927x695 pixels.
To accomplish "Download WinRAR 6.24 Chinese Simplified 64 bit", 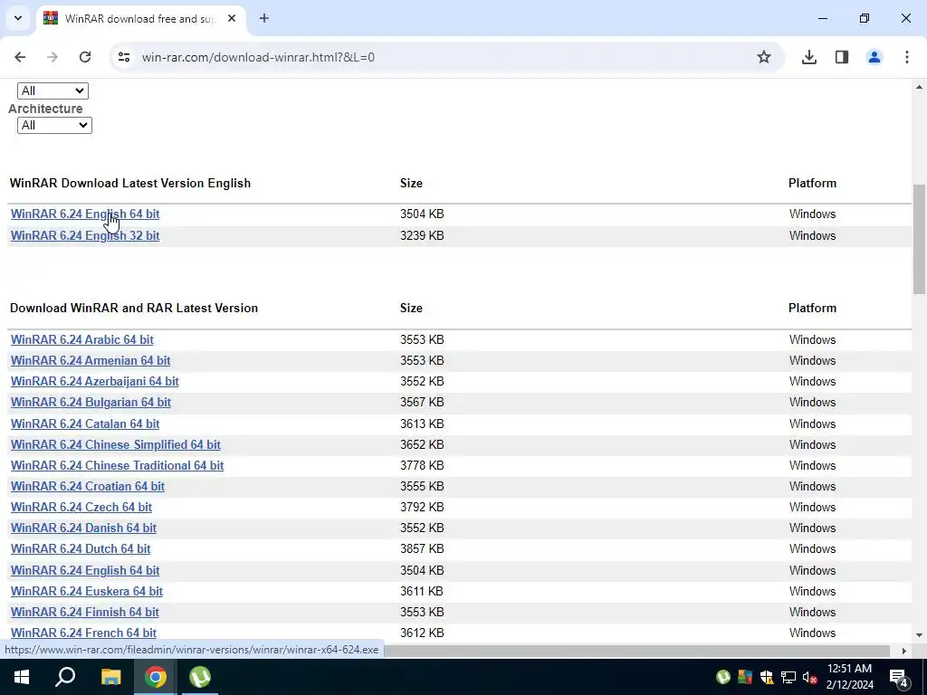I will (115, 444).
